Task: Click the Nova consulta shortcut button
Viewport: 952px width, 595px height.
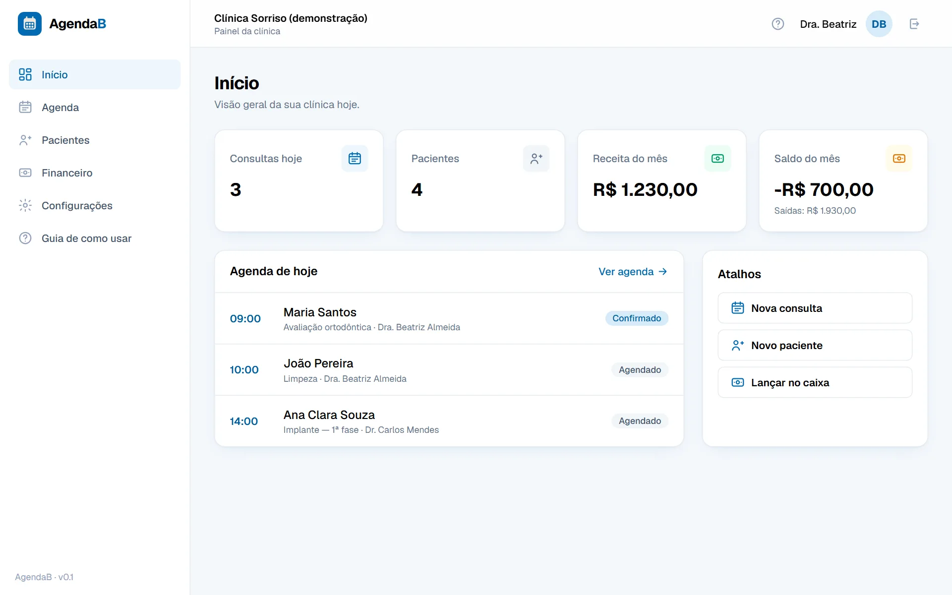Action: click(815, 308)
